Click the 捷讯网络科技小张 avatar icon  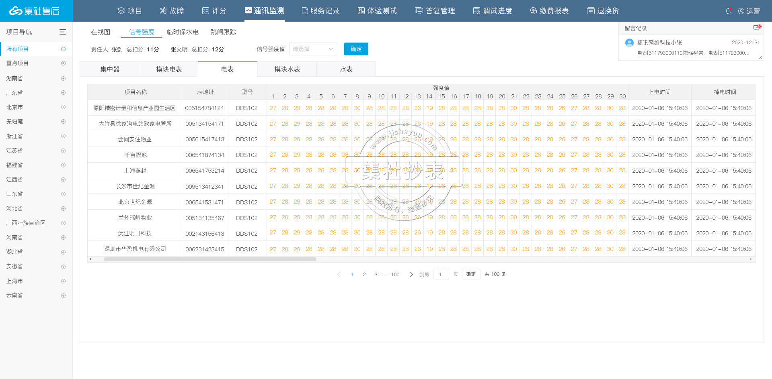coord(629,43)
